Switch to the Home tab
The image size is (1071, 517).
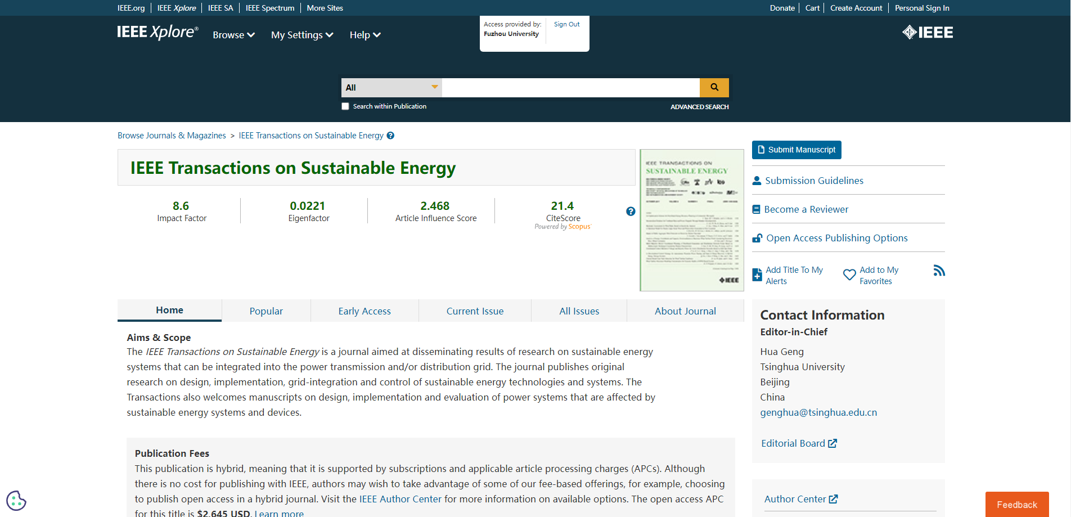click(170, 310)
